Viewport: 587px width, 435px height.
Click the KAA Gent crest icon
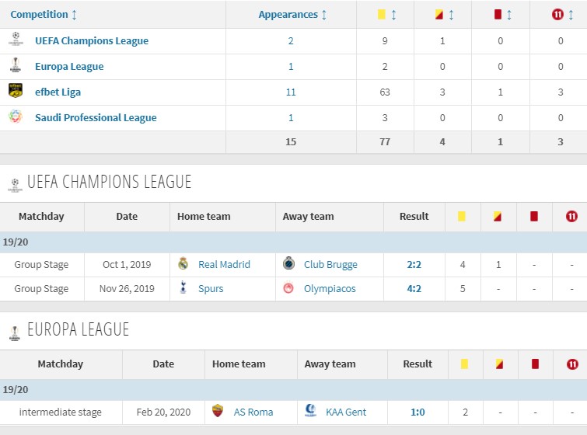(311, 411)
